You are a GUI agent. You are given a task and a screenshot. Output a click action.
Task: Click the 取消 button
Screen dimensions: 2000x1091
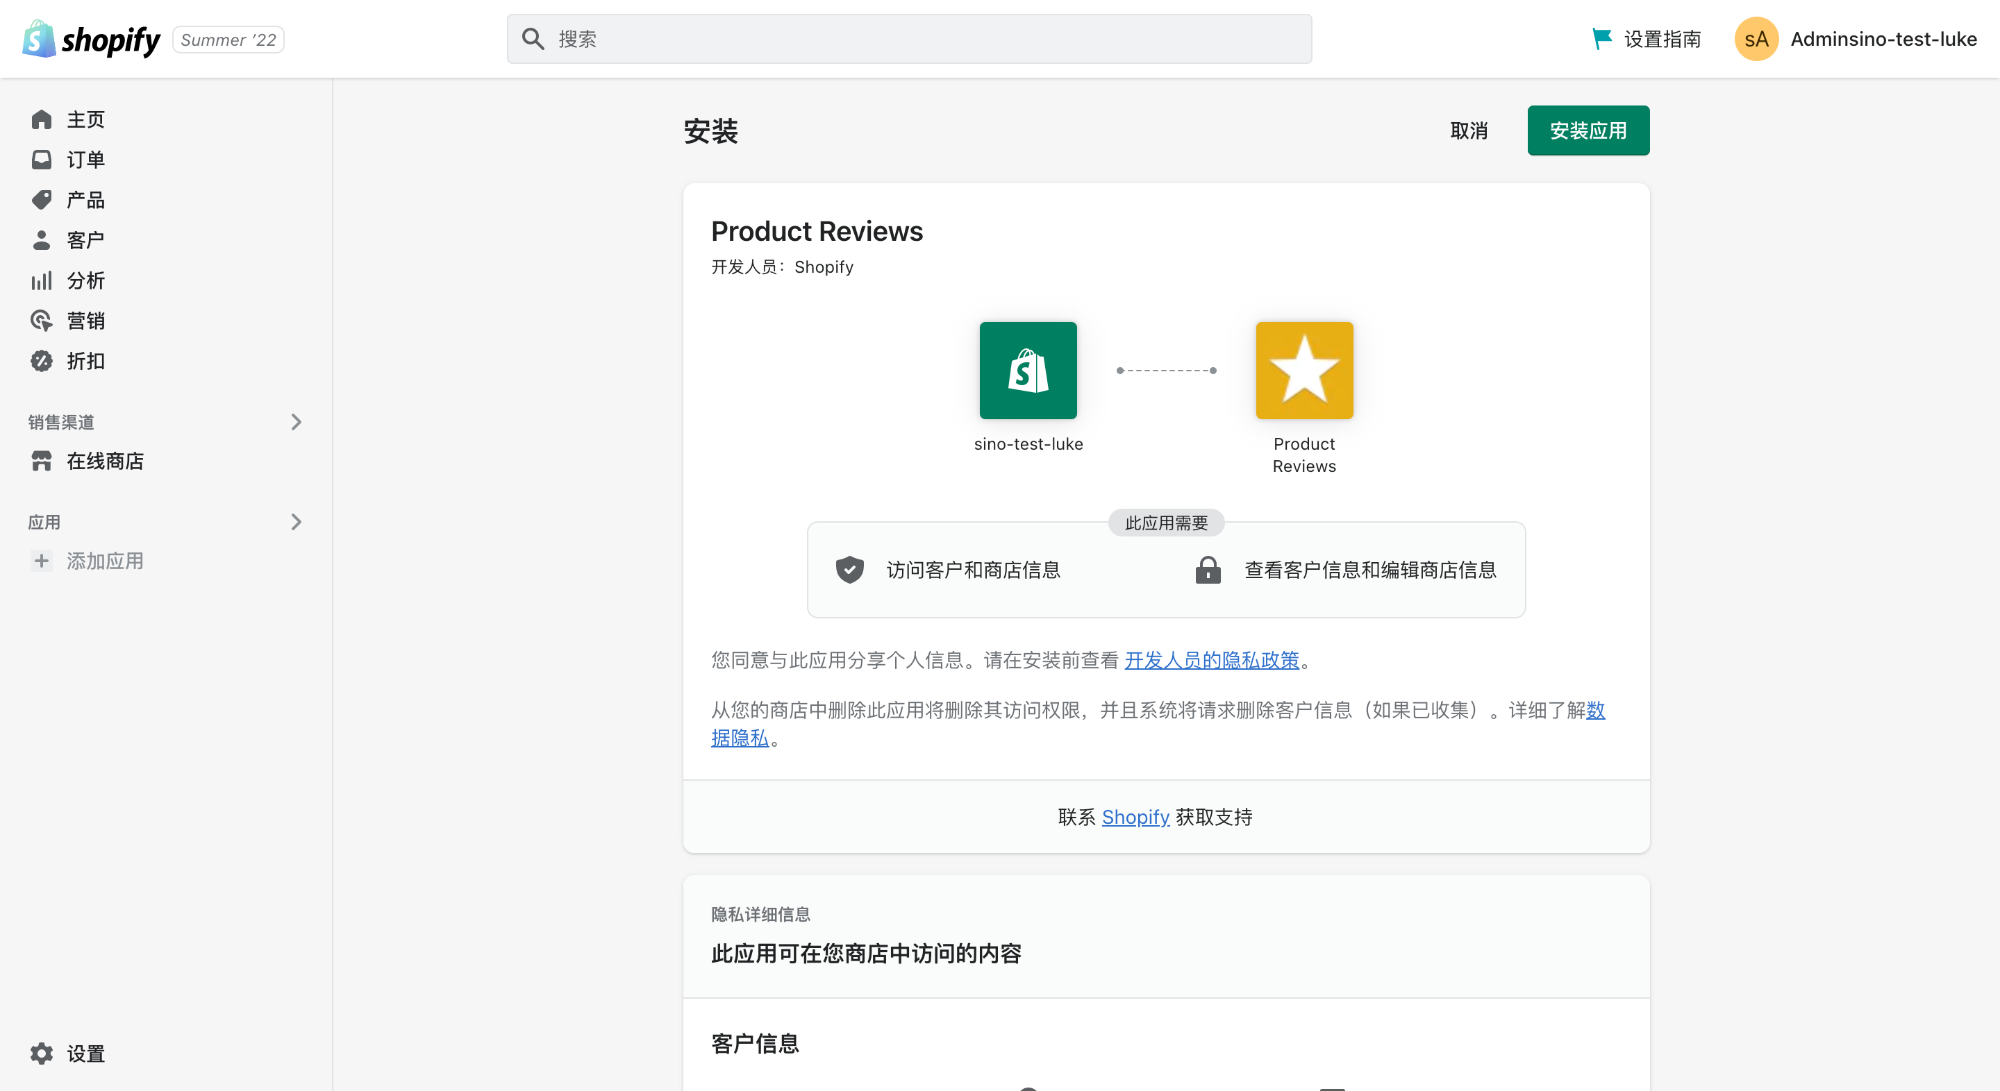click(1469, 130)
